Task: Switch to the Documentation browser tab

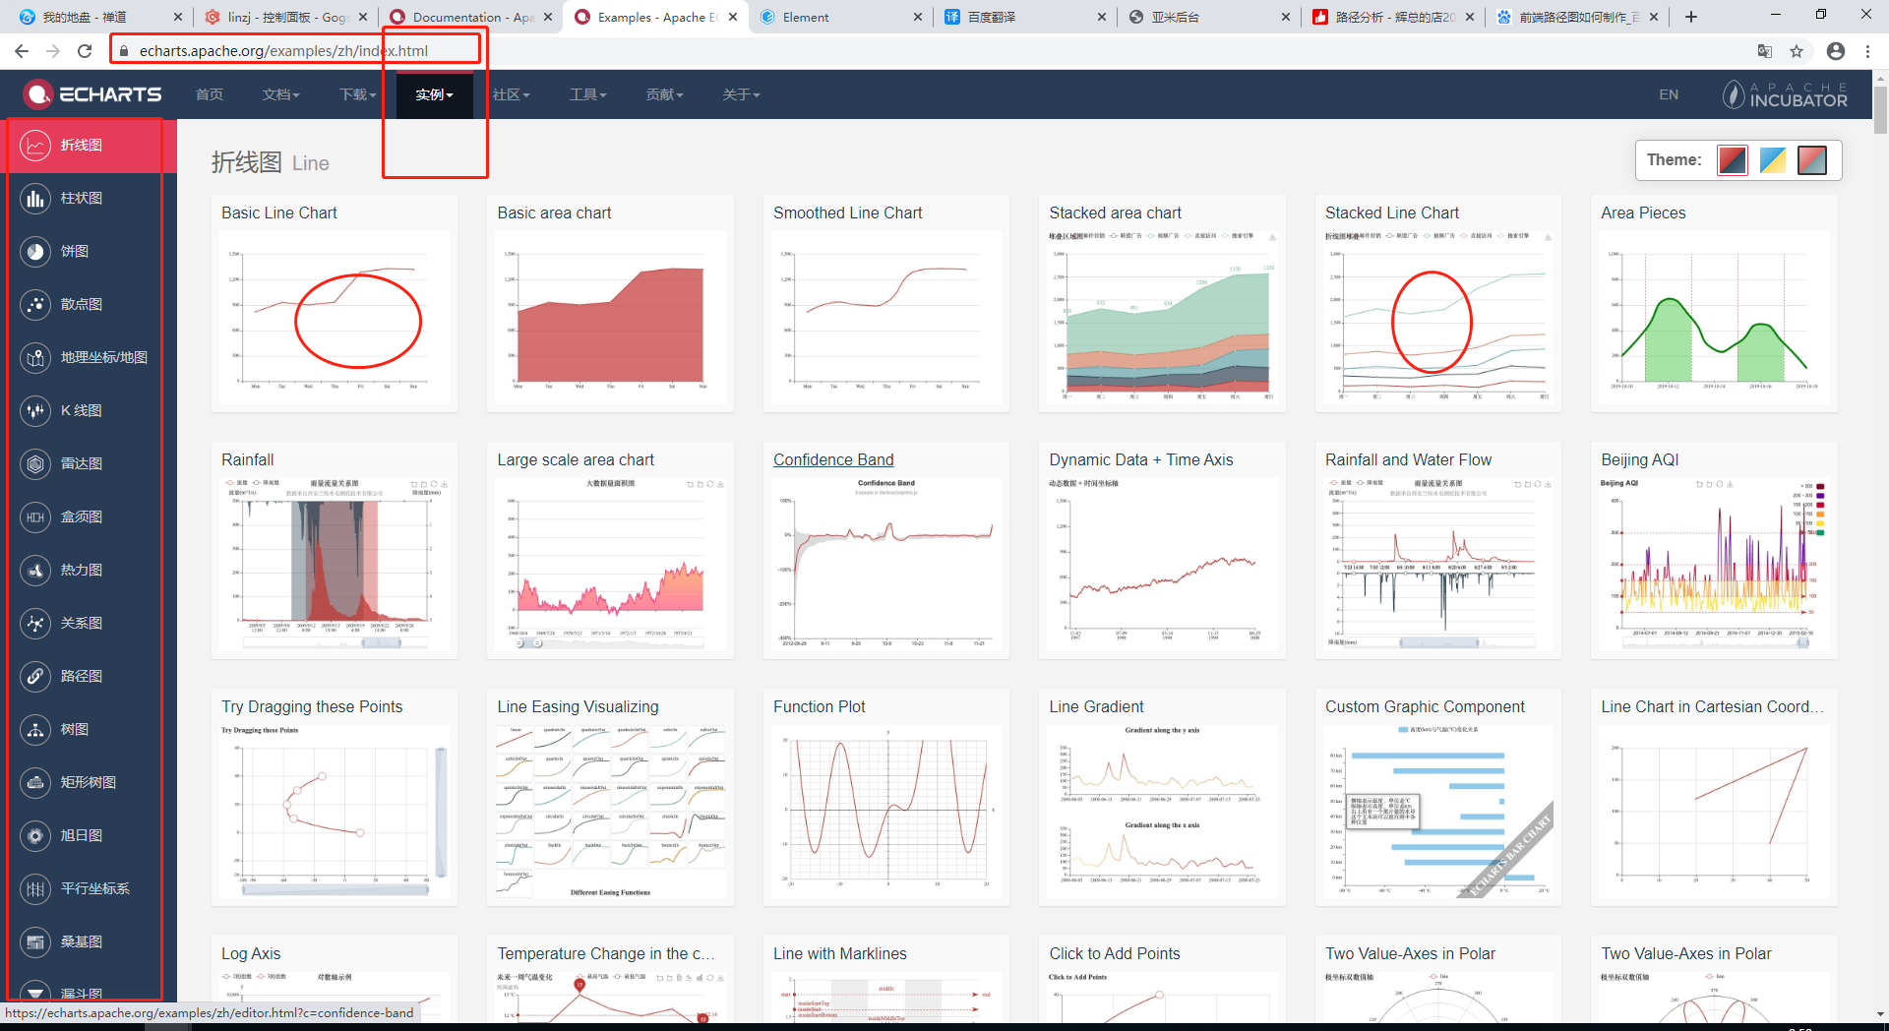Action: click(x=470, y=17)
